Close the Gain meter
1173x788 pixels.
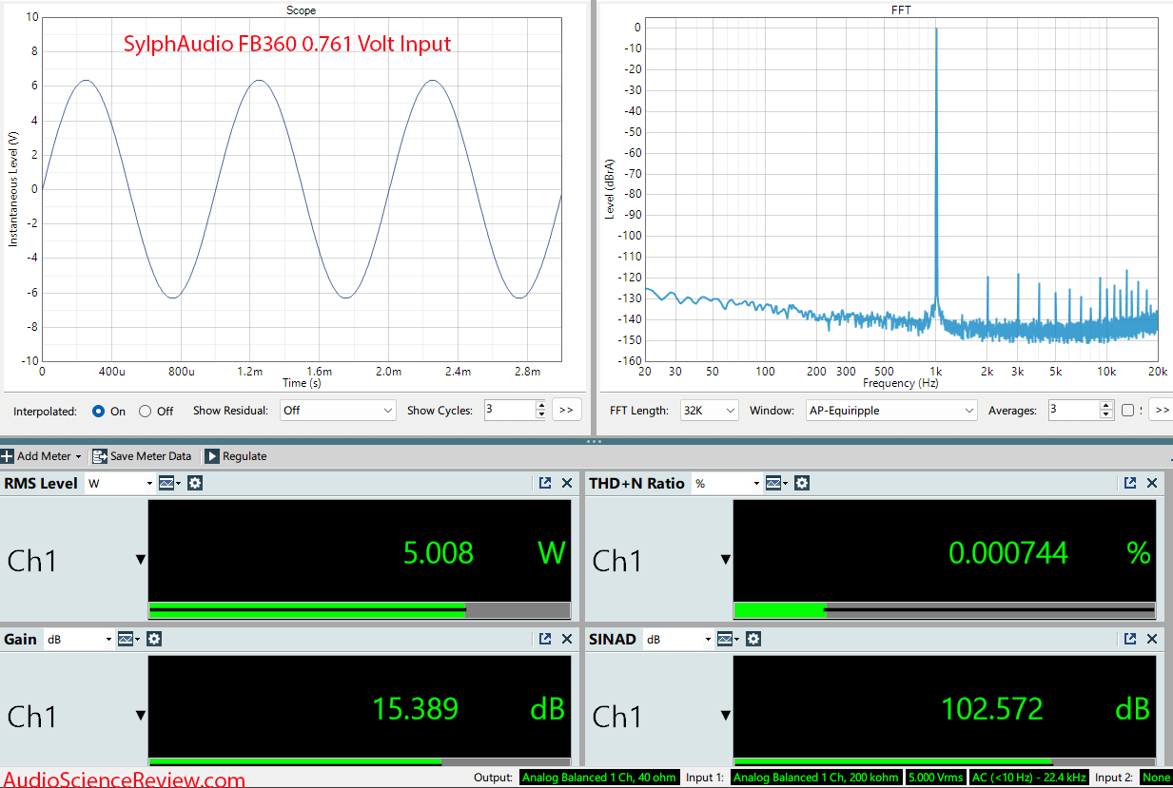[567, 639]
